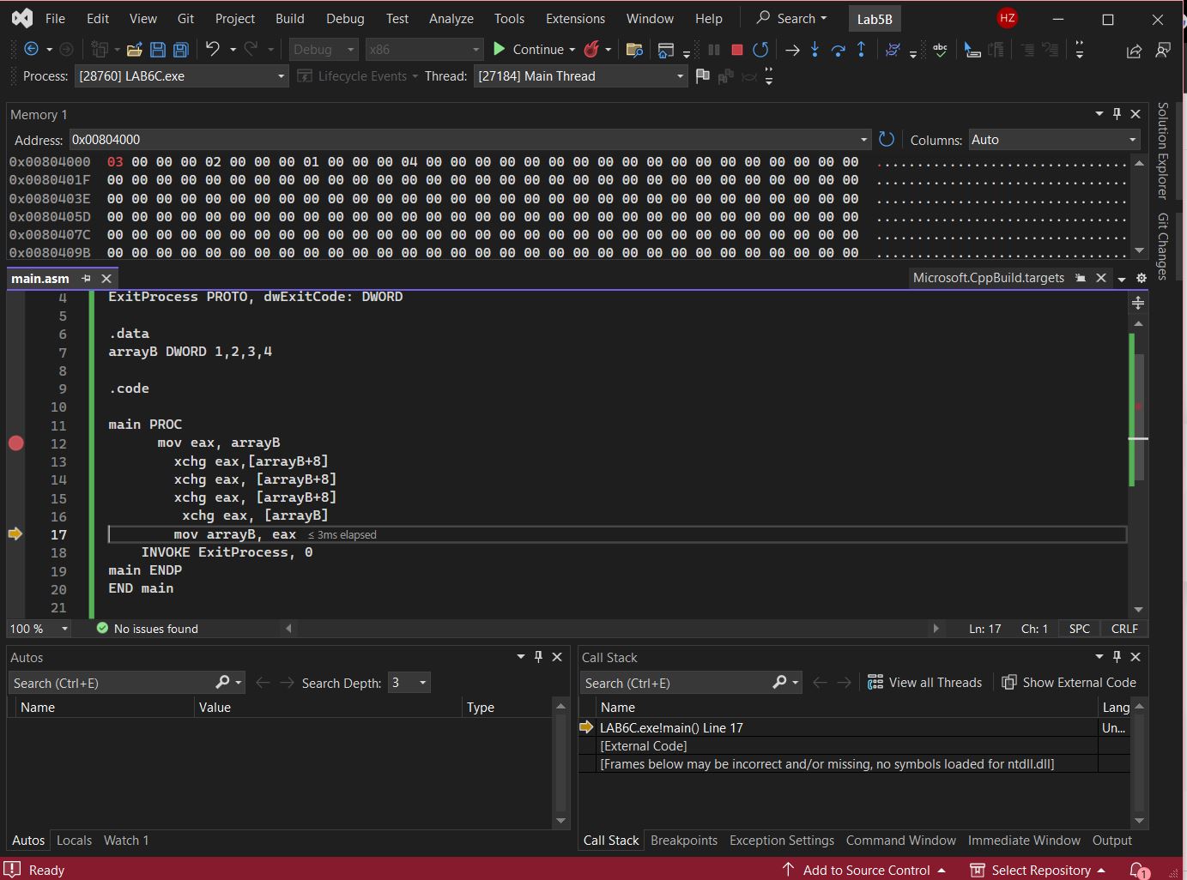Click the Step Out arrow icon
The image size is (1187, 880).
pyautogui.click(x=861, y=50)
